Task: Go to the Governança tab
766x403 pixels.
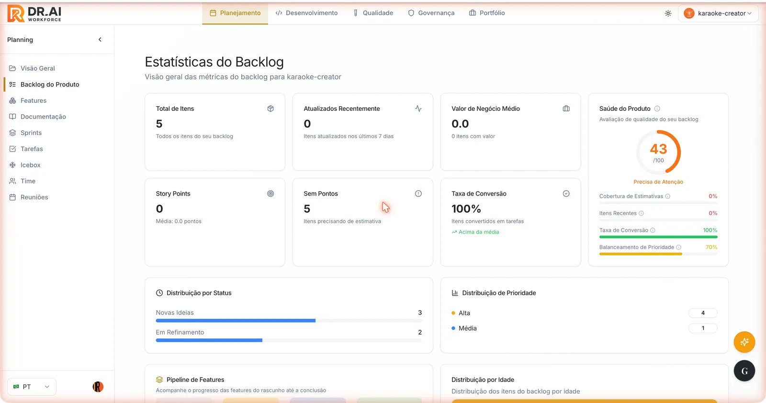Action: click(x=431, y=13)
